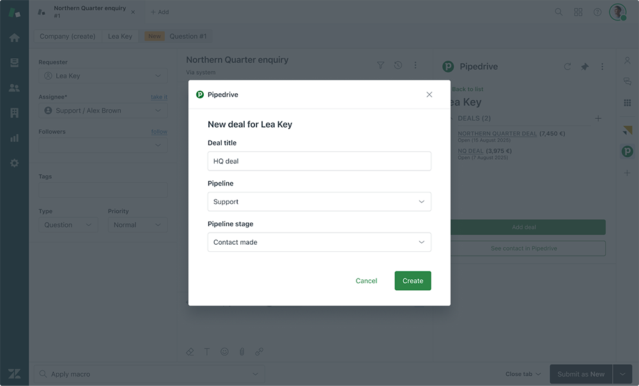Select the Northern Quarter enquiry #1 tab
Screen dimensions: 639x386
[87, 12]
